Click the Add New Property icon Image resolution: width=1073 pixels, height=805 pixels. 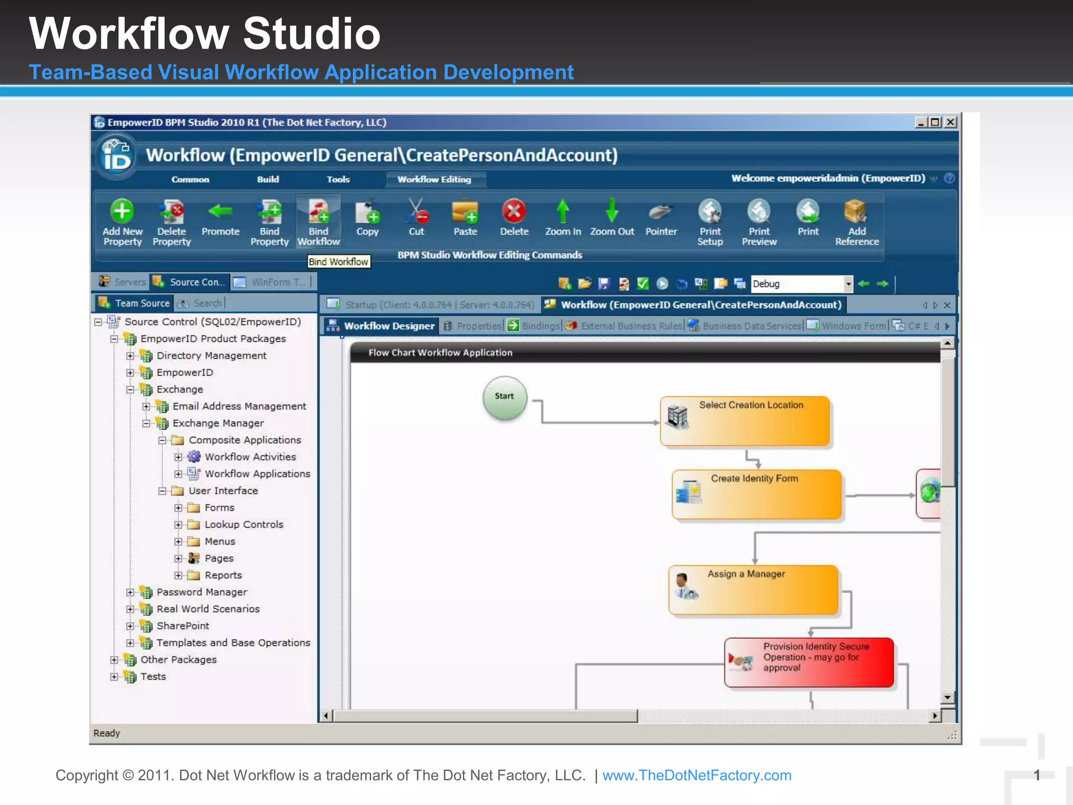pyautogui.click(x=122, y=212)
